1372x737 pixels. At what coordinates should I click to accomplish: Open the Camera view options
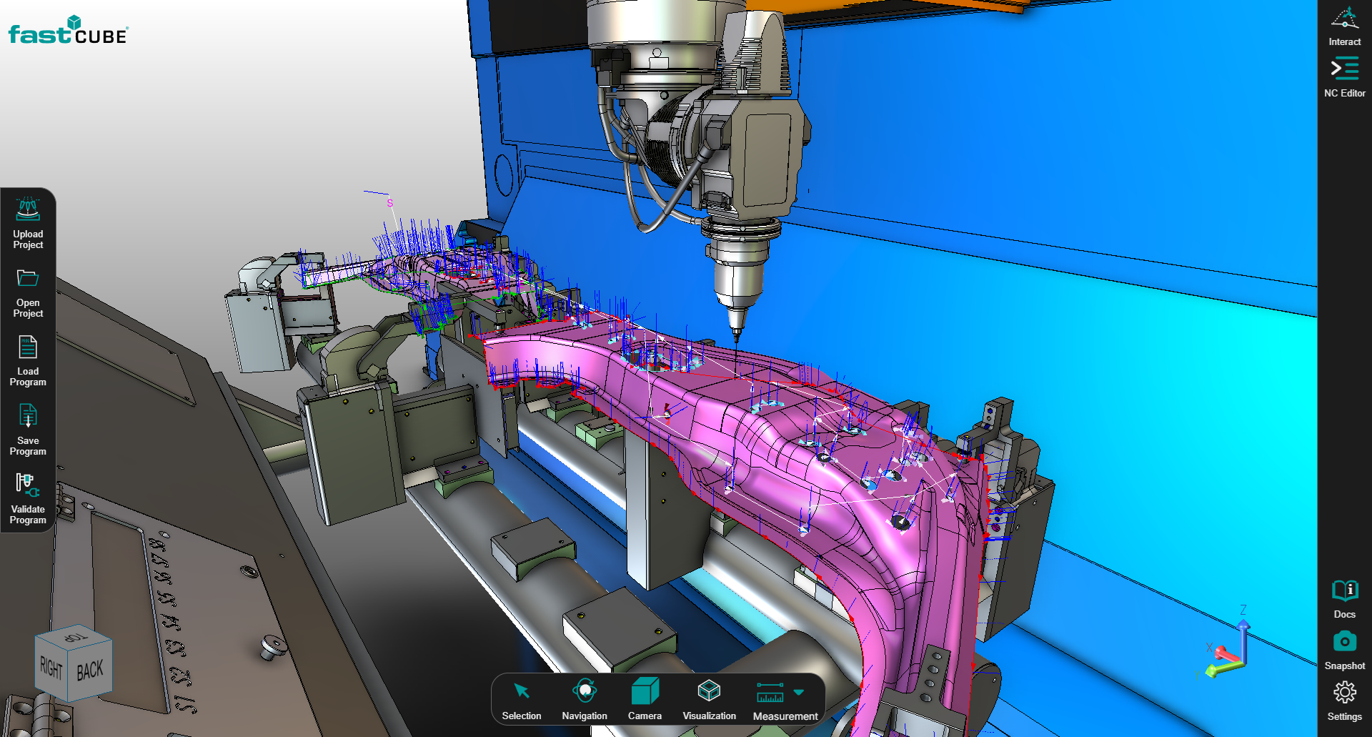pos(645,691)
